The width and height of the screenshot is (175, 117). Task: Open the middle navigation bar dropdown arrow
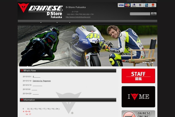[x=57, y=23]
